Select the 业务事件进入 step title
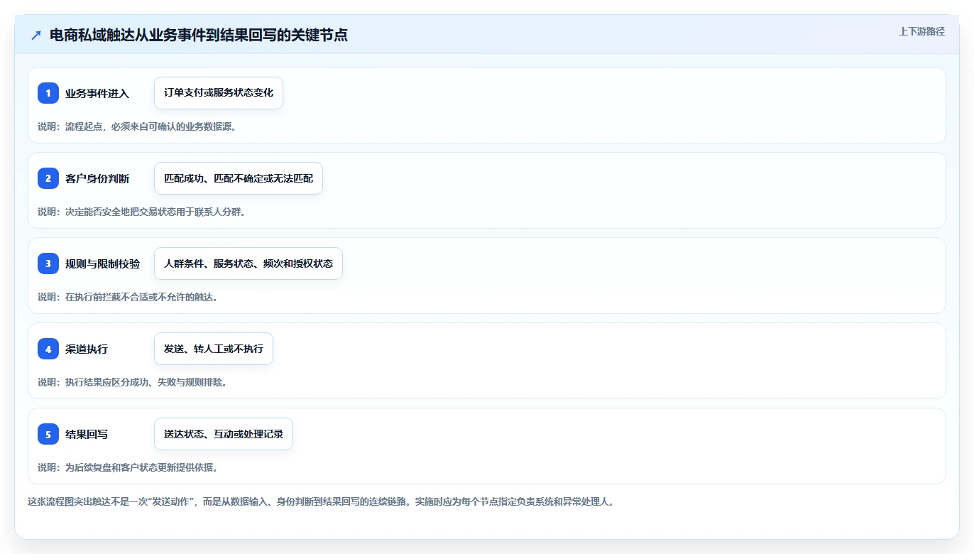974x554 pixels. click(x=97, y=93)
